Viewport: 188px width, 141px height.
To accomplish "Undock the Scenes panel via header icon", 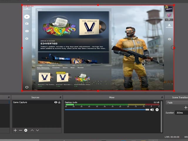I will (9, 97).
